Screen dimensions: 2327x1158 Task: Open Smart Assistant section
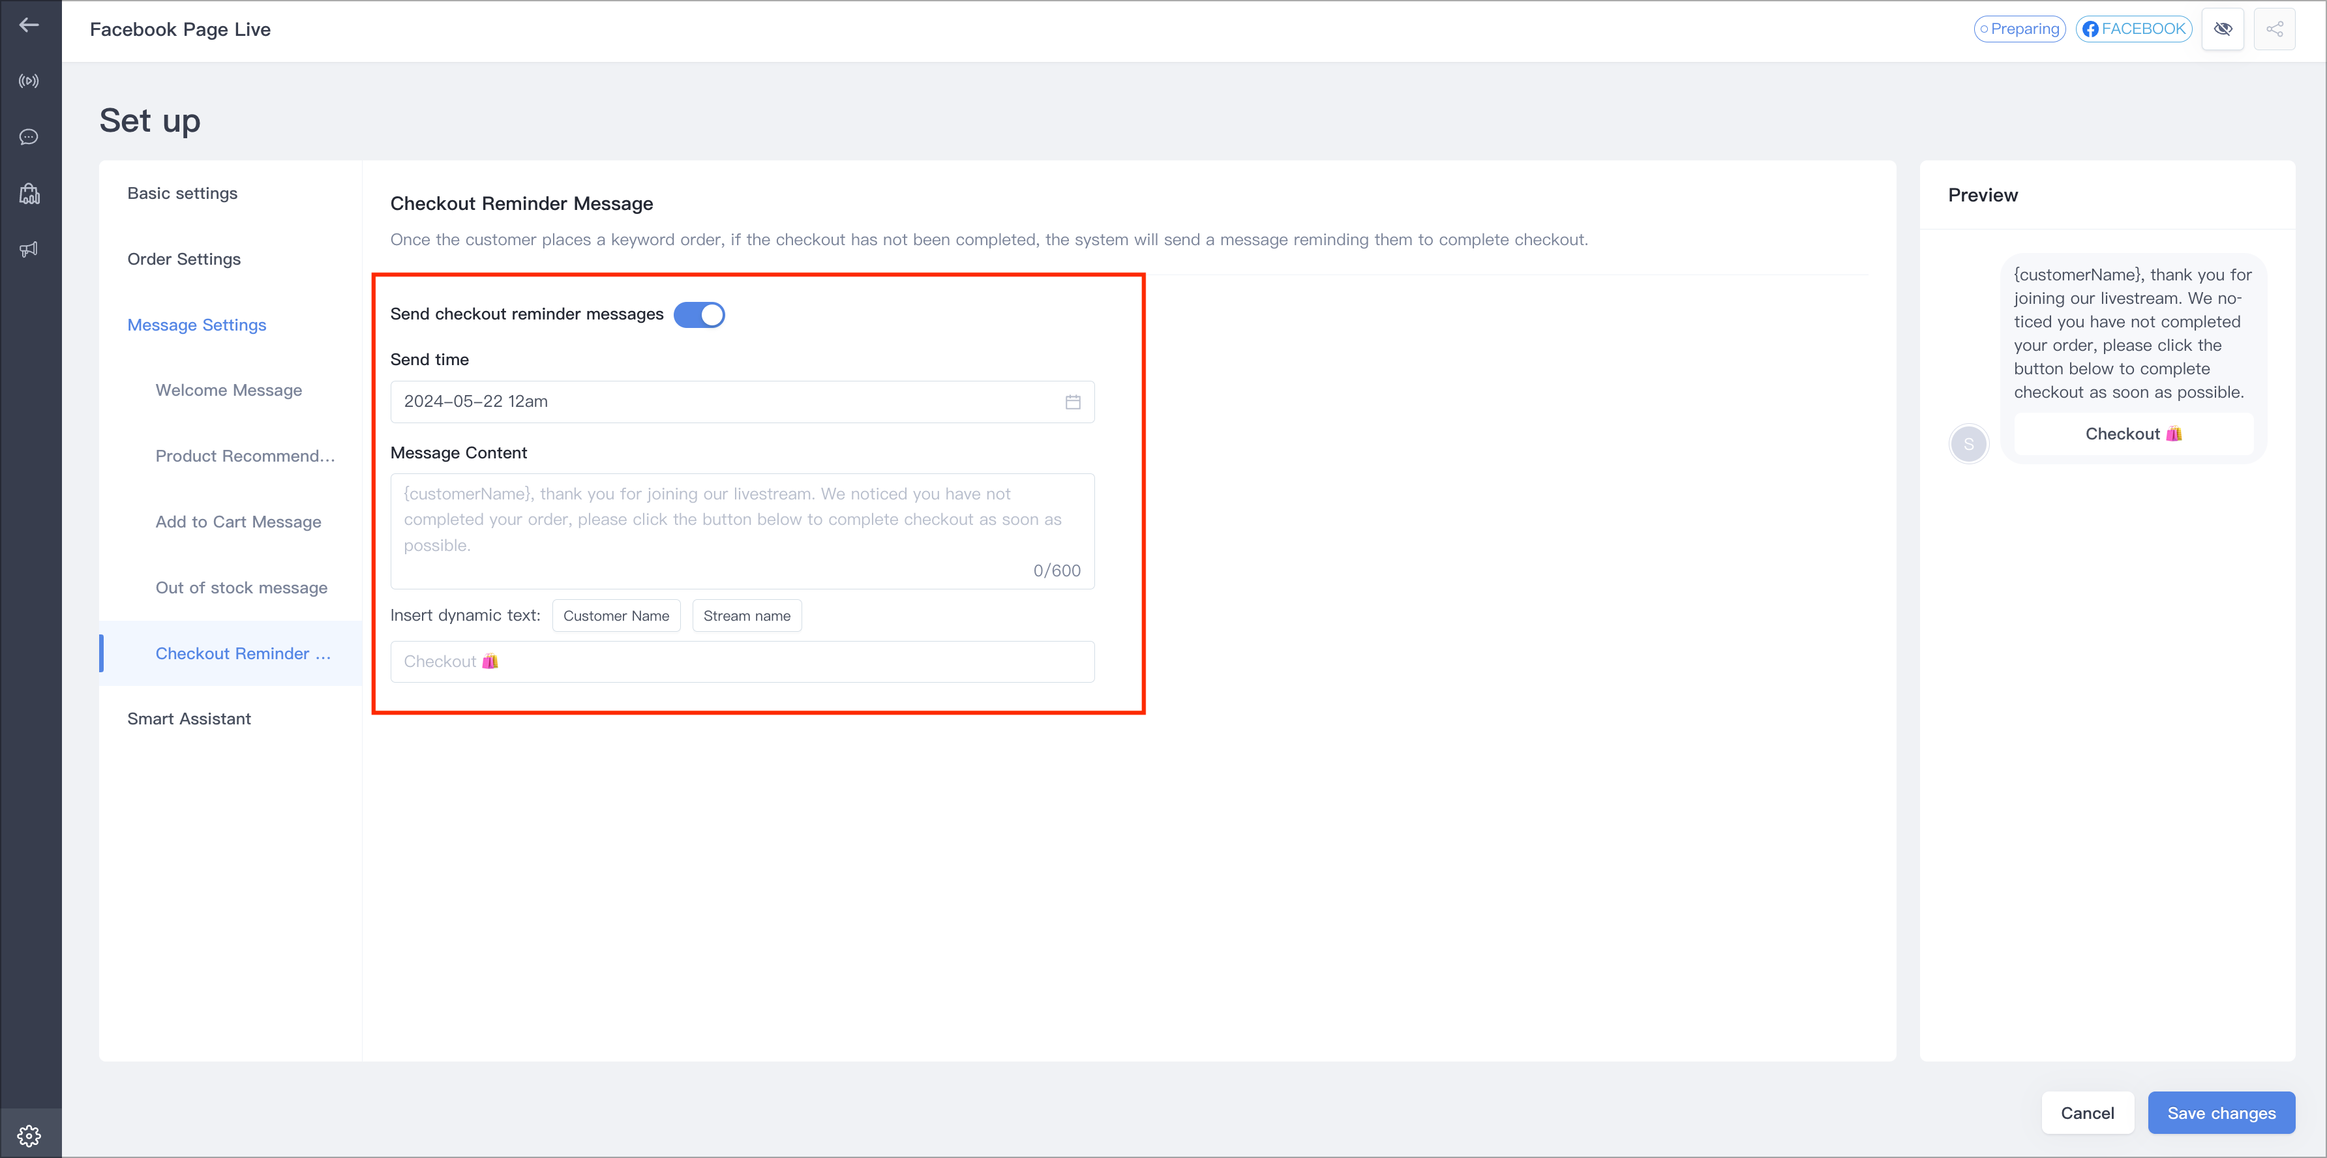click(188, 719)
